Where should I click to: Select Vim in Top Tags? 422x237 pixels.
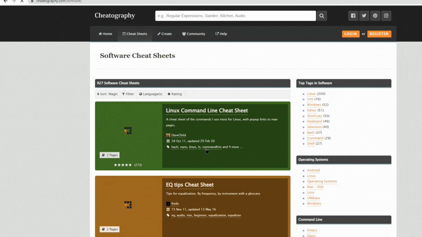click(310, 99)
